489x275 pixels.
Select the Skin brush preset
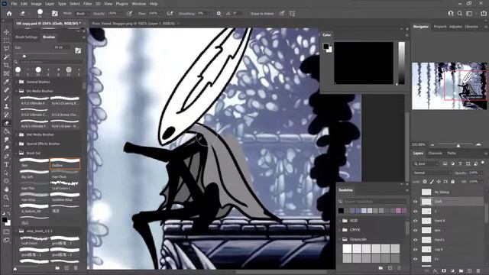click(x=34, y=163)
